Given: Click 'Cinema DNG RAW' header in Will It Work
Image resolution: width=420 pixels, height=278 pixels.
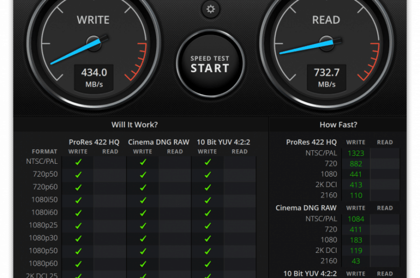Looking at the screenshot, I should (x=158, y=142).
